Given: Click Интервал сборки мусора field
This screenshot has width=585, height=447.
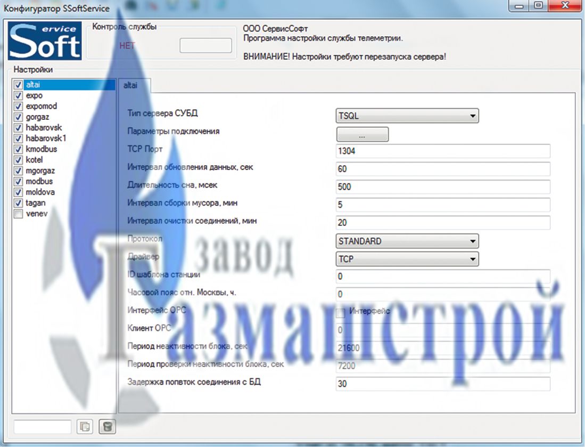Looking at the screenshot, I should (443, 205).
